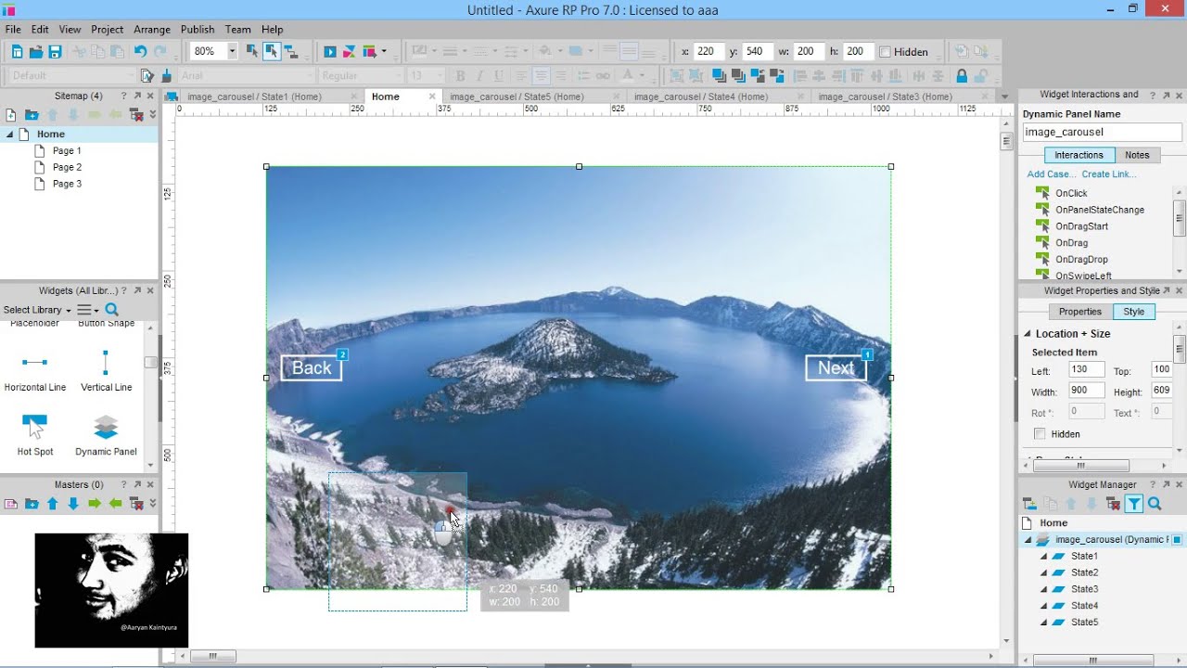Screen dimensions: 1187x668
Task: Add a new folder in Sitemap panel
Action: pos(32,115)
